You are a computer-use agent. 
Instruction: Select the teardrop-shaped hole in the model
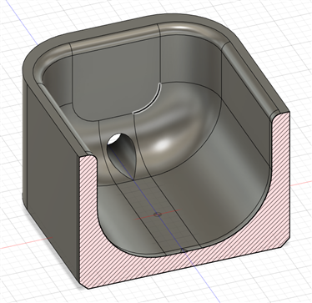[123, 155]
